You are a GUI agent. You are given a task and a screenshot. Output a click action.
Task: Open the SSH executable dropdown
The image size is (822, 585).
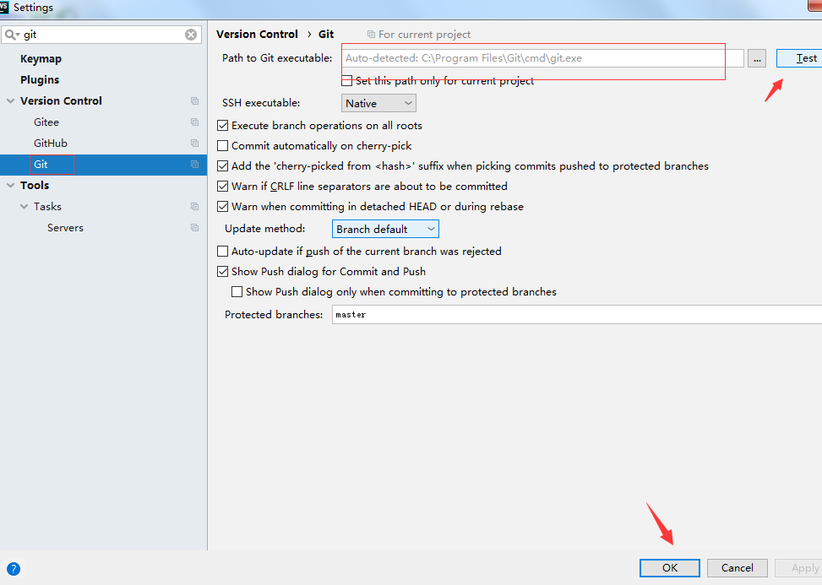(378, 102)
